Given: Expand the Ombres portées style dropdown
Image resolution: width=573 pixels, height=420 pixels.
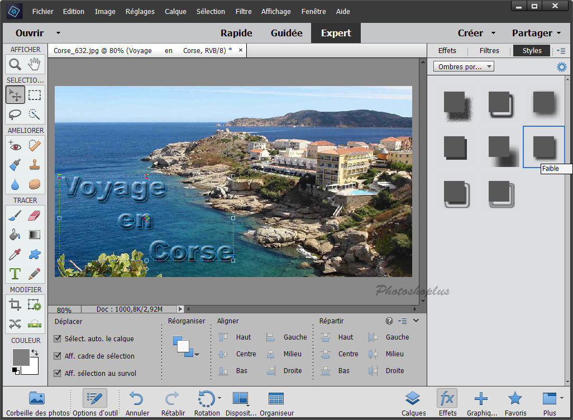Looking at the screenshot, I should click(x=464, y=66).
